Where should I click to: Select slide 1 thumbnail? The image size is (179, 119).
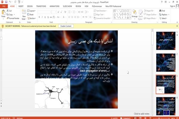coord(166,41)
